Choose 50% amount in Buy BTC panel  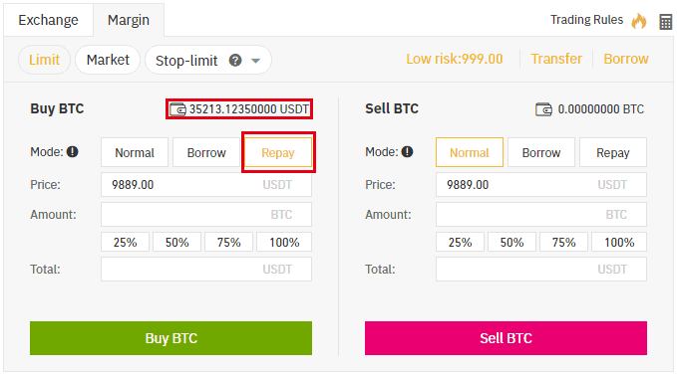[x=177, y=242]
